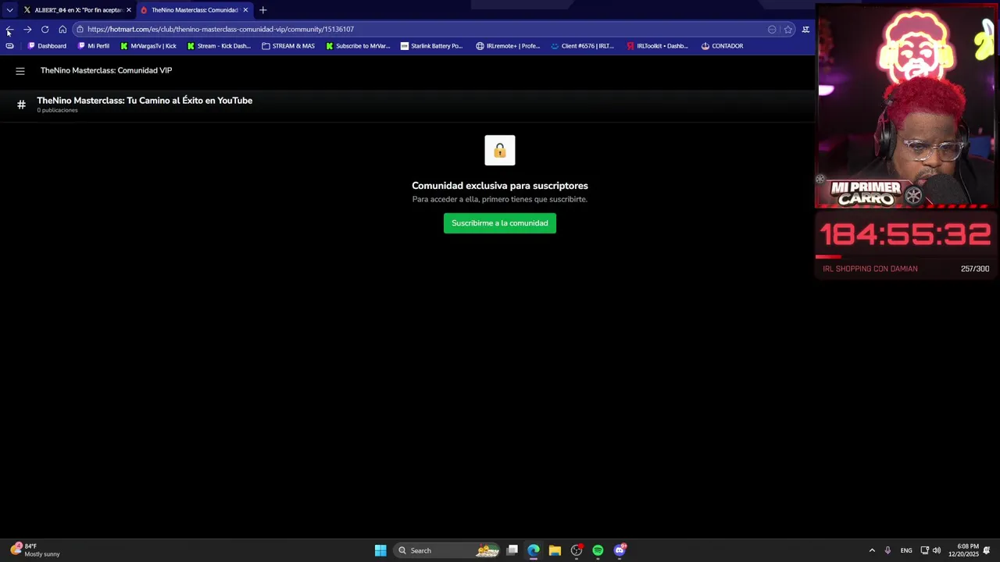The width and height of the screenshot is (1000, 562).
Task: Open the Dashboard bookmark
Action: coord(47,46)
